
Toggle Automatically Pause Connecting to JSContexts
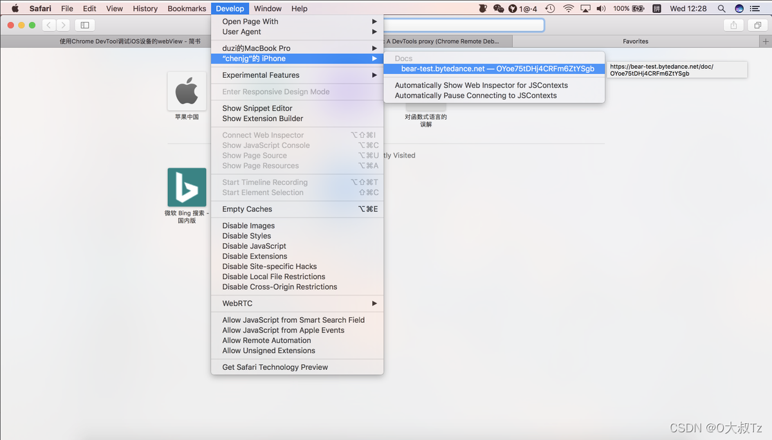[x=495, y=96]
